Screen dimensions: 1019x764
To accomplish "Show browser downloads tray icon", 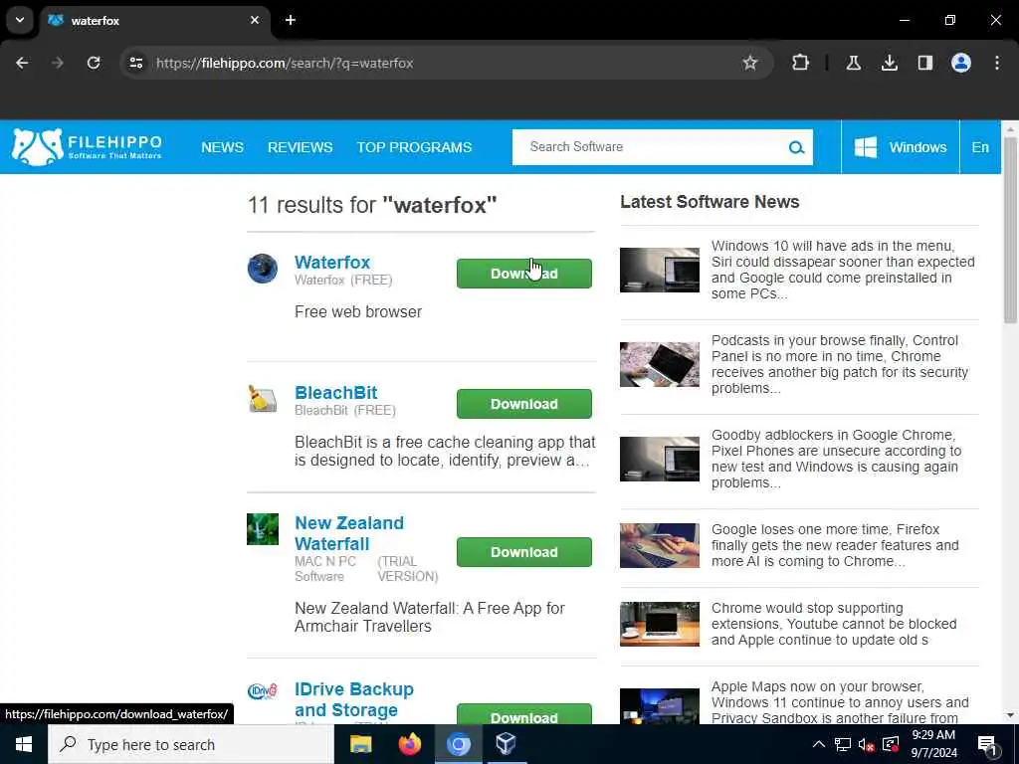I will coord(889,63).
